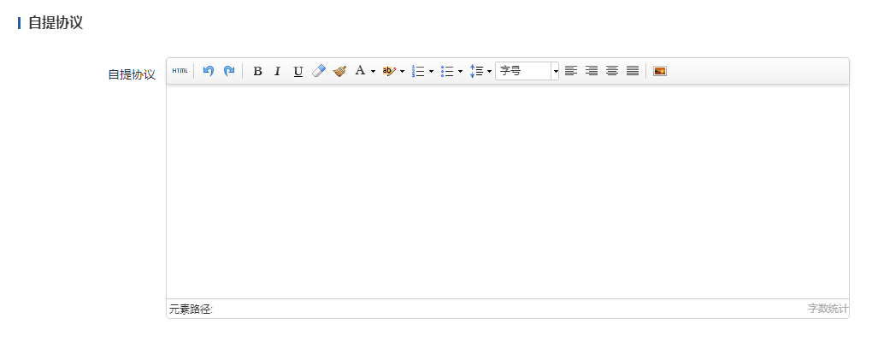Undo the last edit

coord(209,71)
